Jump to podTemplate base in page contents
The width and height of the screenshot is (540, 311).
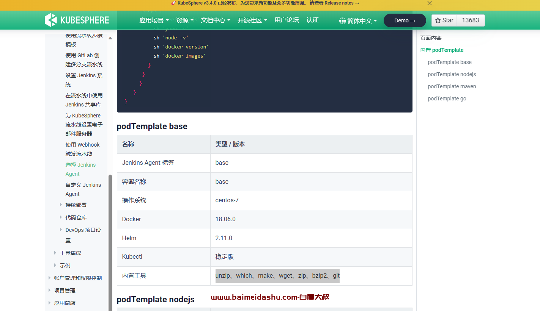[450, 62]
